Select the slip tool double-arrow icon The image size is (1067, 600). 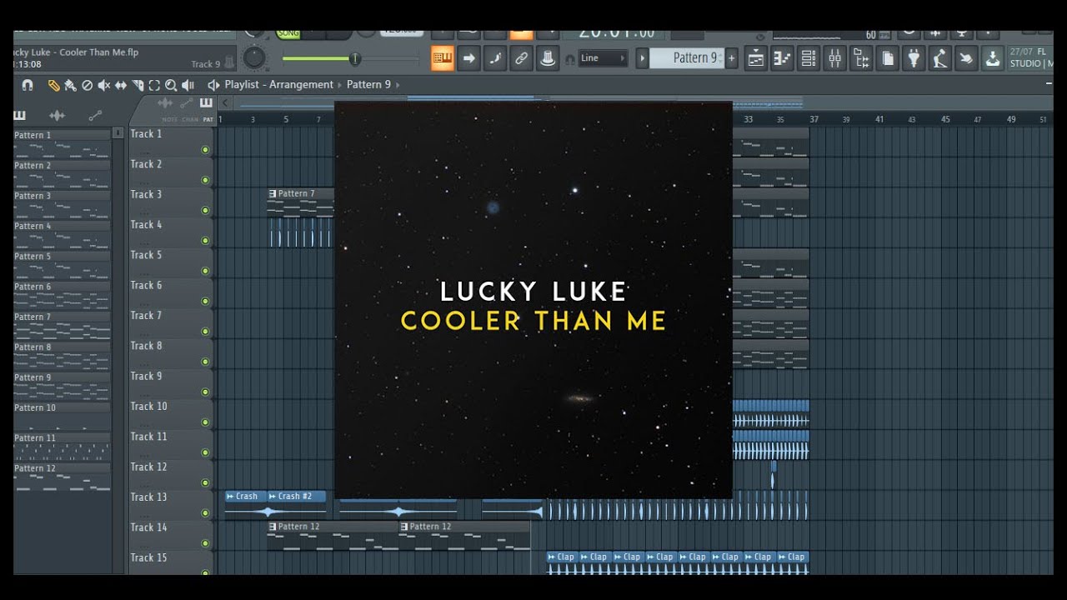121,85
